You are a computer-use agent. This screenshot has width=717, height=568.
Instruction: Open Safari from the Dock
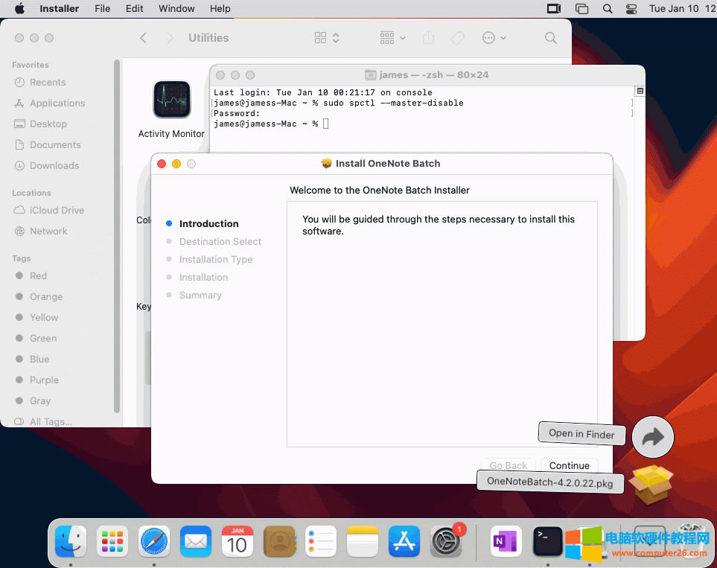(154, 541)
